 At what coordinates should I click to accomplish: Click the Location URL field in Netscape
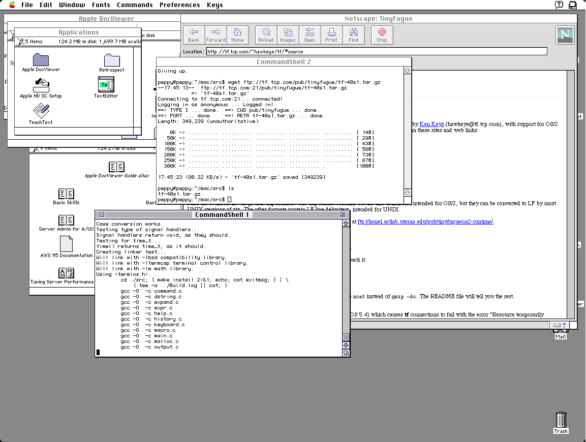[377, 51]
